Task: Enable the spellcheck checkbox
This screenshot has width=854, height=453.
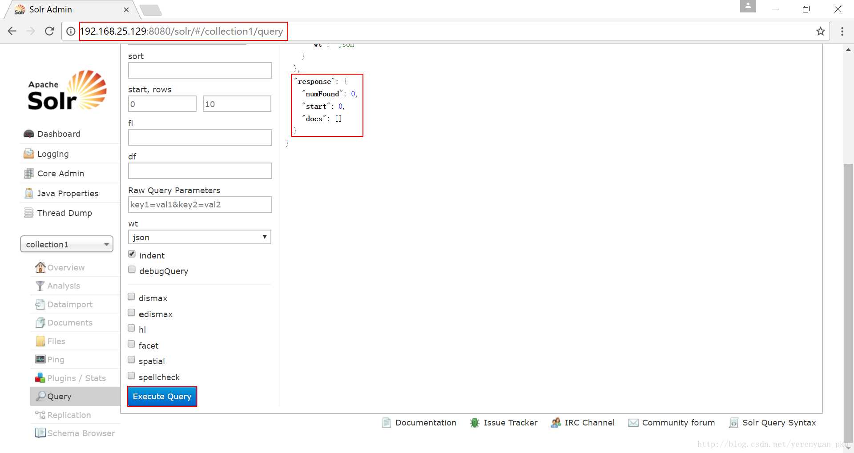Action: tap(131, 376)
